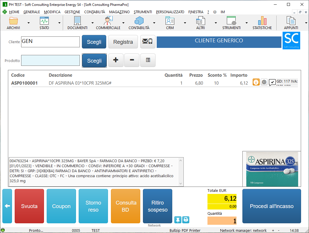Image resolution: width=309 pixels, height=233 pixels.
Task: Click the red Svuota button
Action: [x=29, y=206]
